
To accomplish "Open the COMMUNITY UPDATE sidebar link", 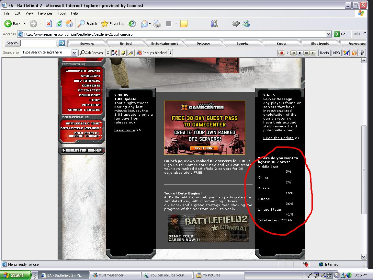I will pos(83,70).
